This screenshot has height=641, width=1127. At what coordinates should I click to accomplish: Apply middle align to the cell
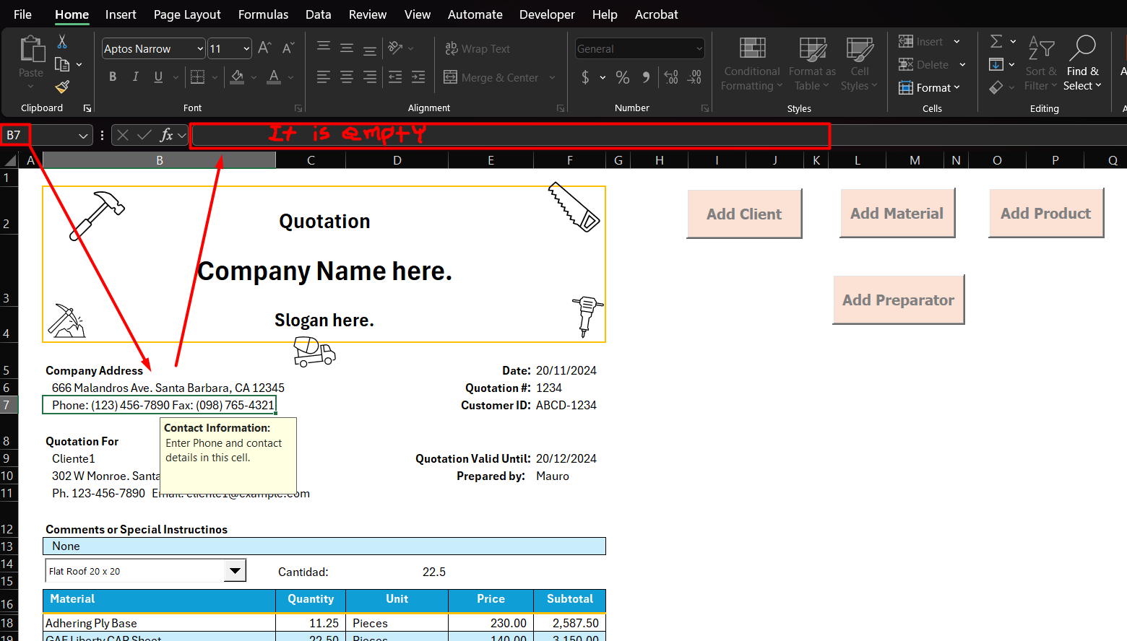point(347,48)
